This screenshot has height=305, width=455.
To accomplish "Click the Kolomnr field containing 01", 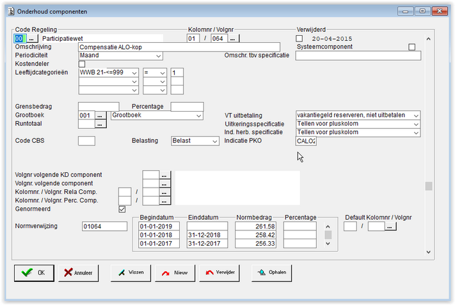I will [x=193, y=38].
